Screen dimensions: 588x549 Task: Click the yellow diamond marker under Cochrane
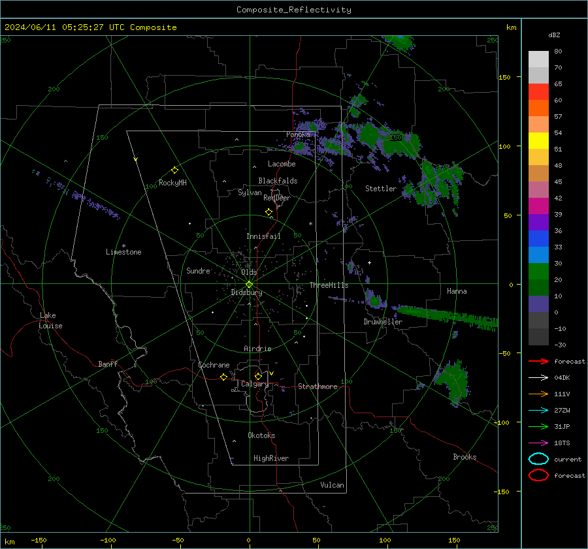coord(223,377)
